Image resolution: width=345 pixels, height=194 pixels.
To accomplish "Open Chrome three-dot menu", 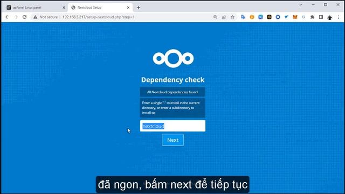I will pyautogui.click(x=339, y=17).
